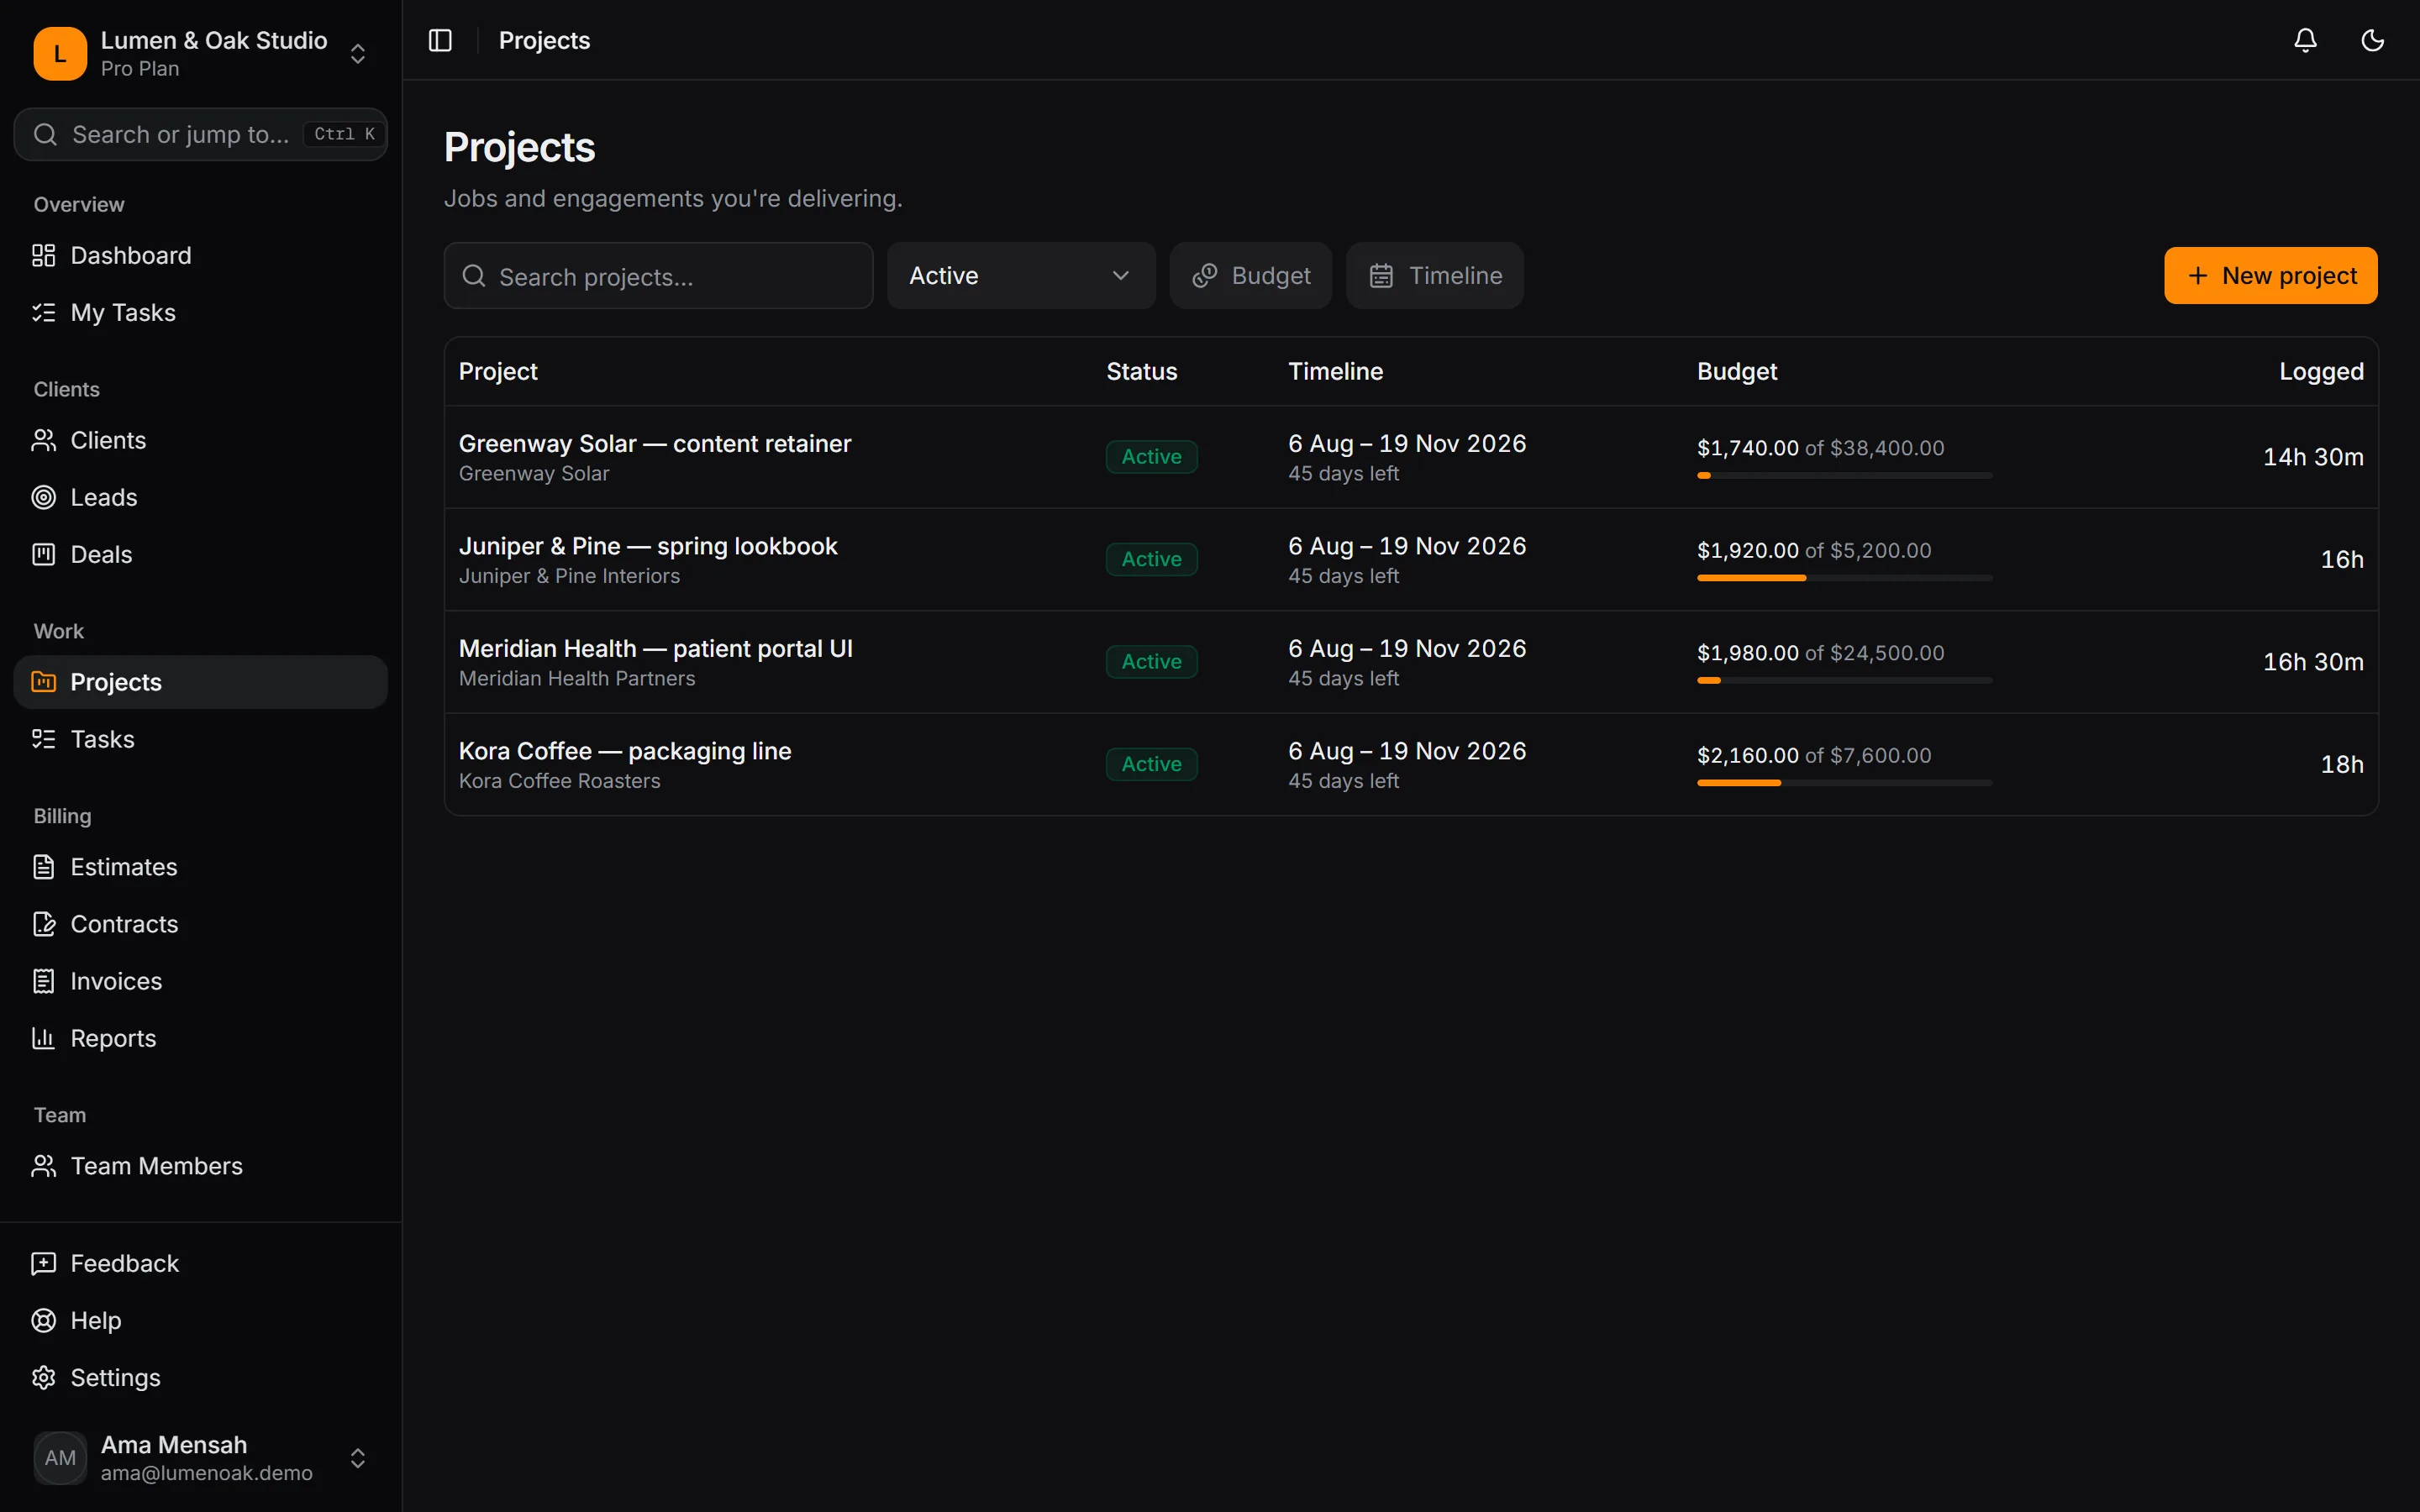2420x1512 pixels.
Task: Click the Leads target icon
Action: tap(44, 497)
